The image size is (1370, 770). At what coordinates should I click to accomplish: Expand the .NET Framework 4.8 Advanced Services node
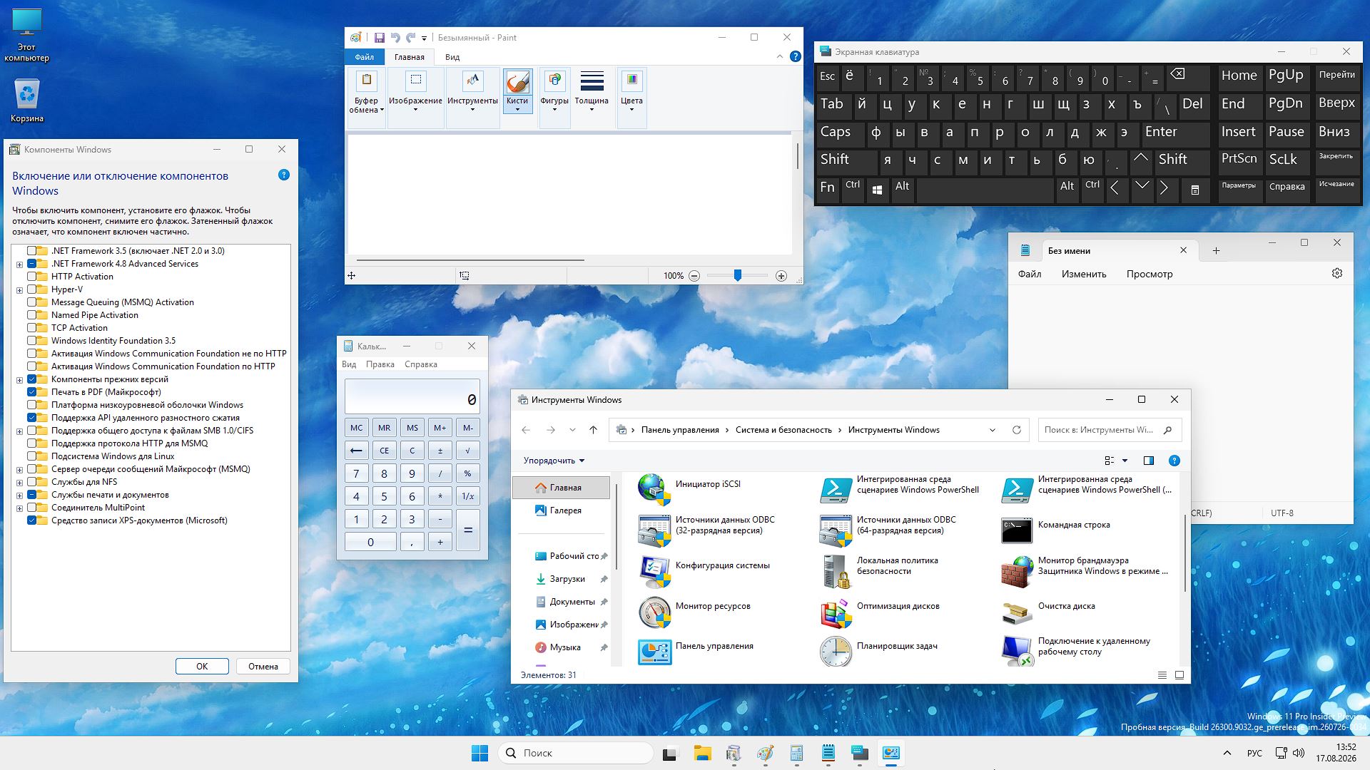[x=20, y=265]
